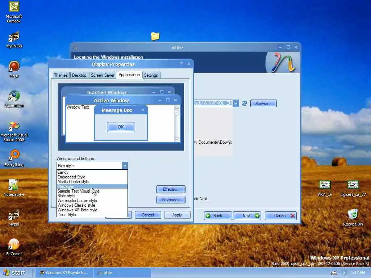Click the Effects button
This screenshot has width=371, height=278.
click(x=171, y=189)
